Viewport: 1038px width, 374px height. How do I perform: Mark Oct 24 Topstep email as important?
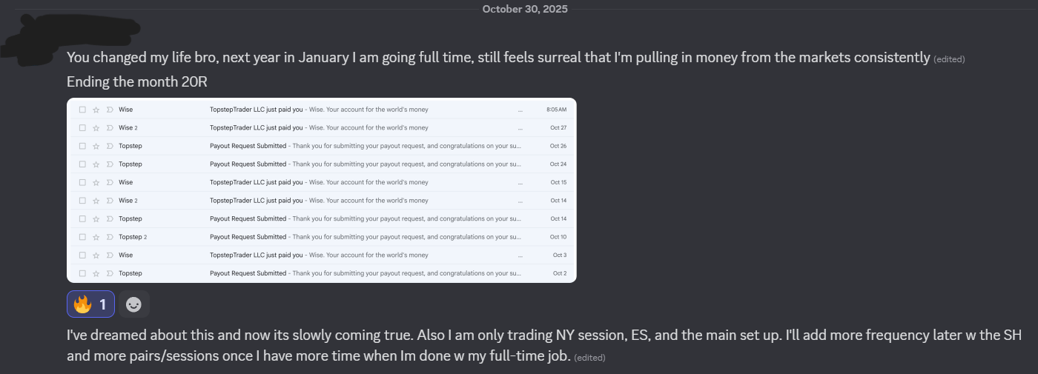coord(110,164)
